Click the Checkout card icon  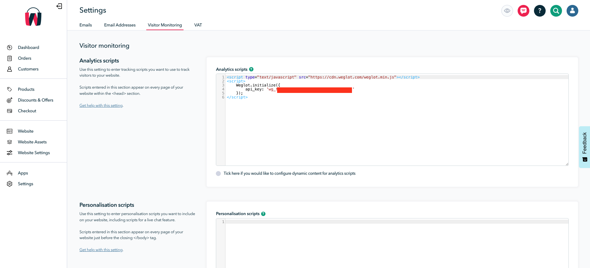click(x=10, y=111)
